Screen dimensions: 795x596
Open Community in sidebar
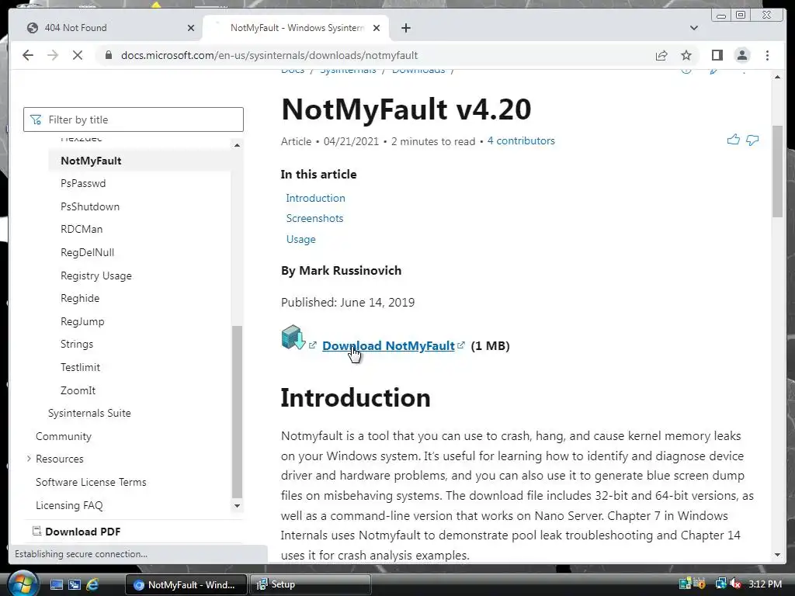64,436
